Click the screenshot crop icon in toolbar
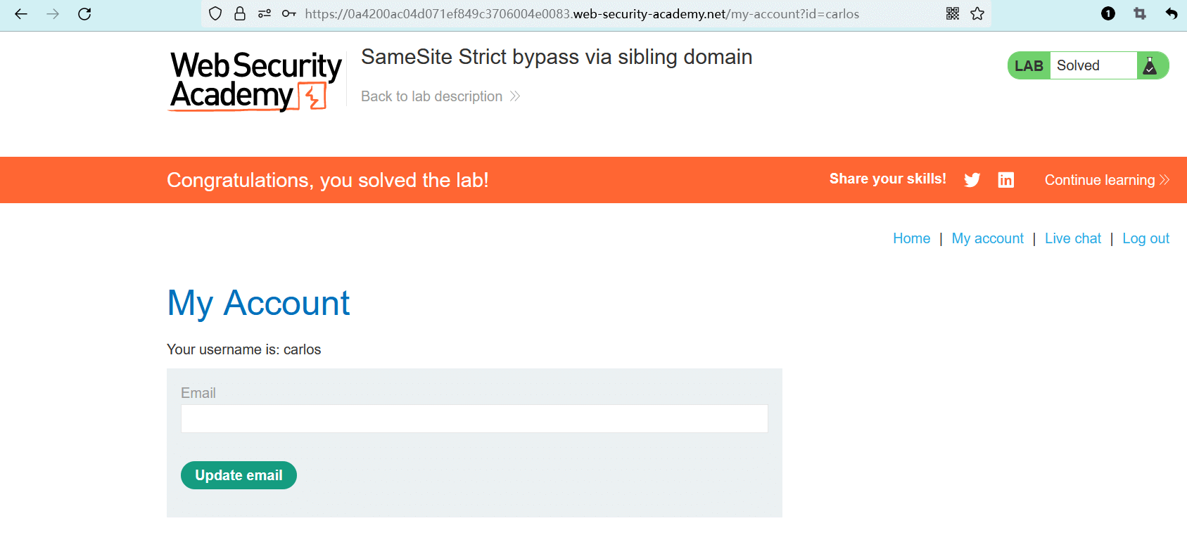Image resolution: width=1187 pixels, height=535 pixels. (x=1140, y=14)
